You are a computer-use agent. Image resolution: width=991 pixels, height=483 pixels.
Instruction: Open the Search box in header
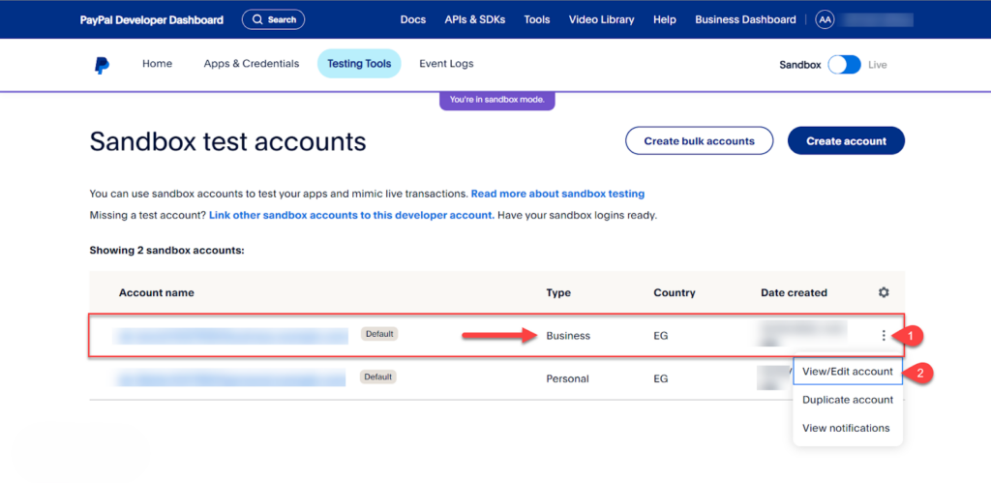click(x=273, y=19)
